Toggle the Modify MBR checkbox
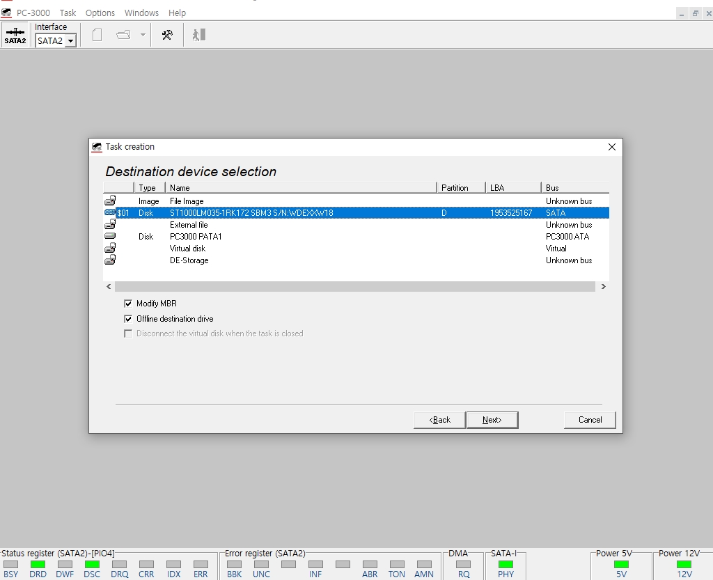713x580 pixels. [x=128, y=304]
